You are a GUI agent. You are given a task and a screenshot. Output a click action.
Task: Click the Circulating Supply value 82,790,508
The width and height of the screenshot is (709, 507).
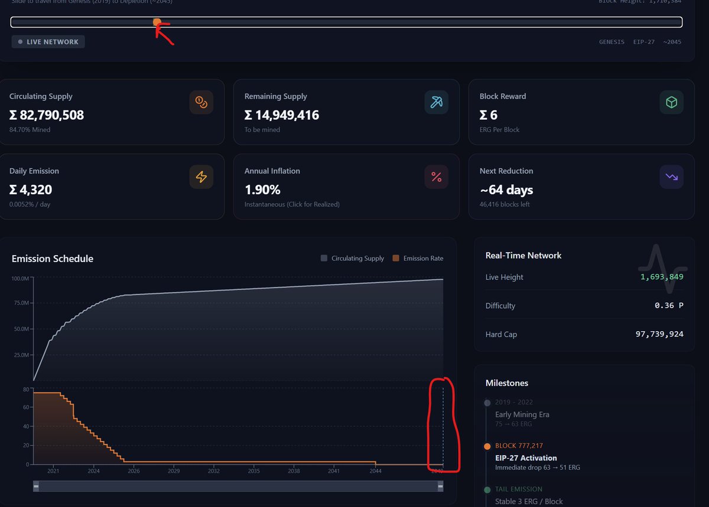coord(47,115)
